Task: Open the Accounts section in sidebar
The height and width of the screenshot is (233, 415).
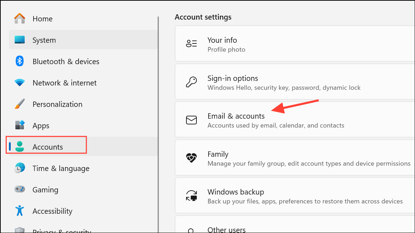Action: pos(47,147)
